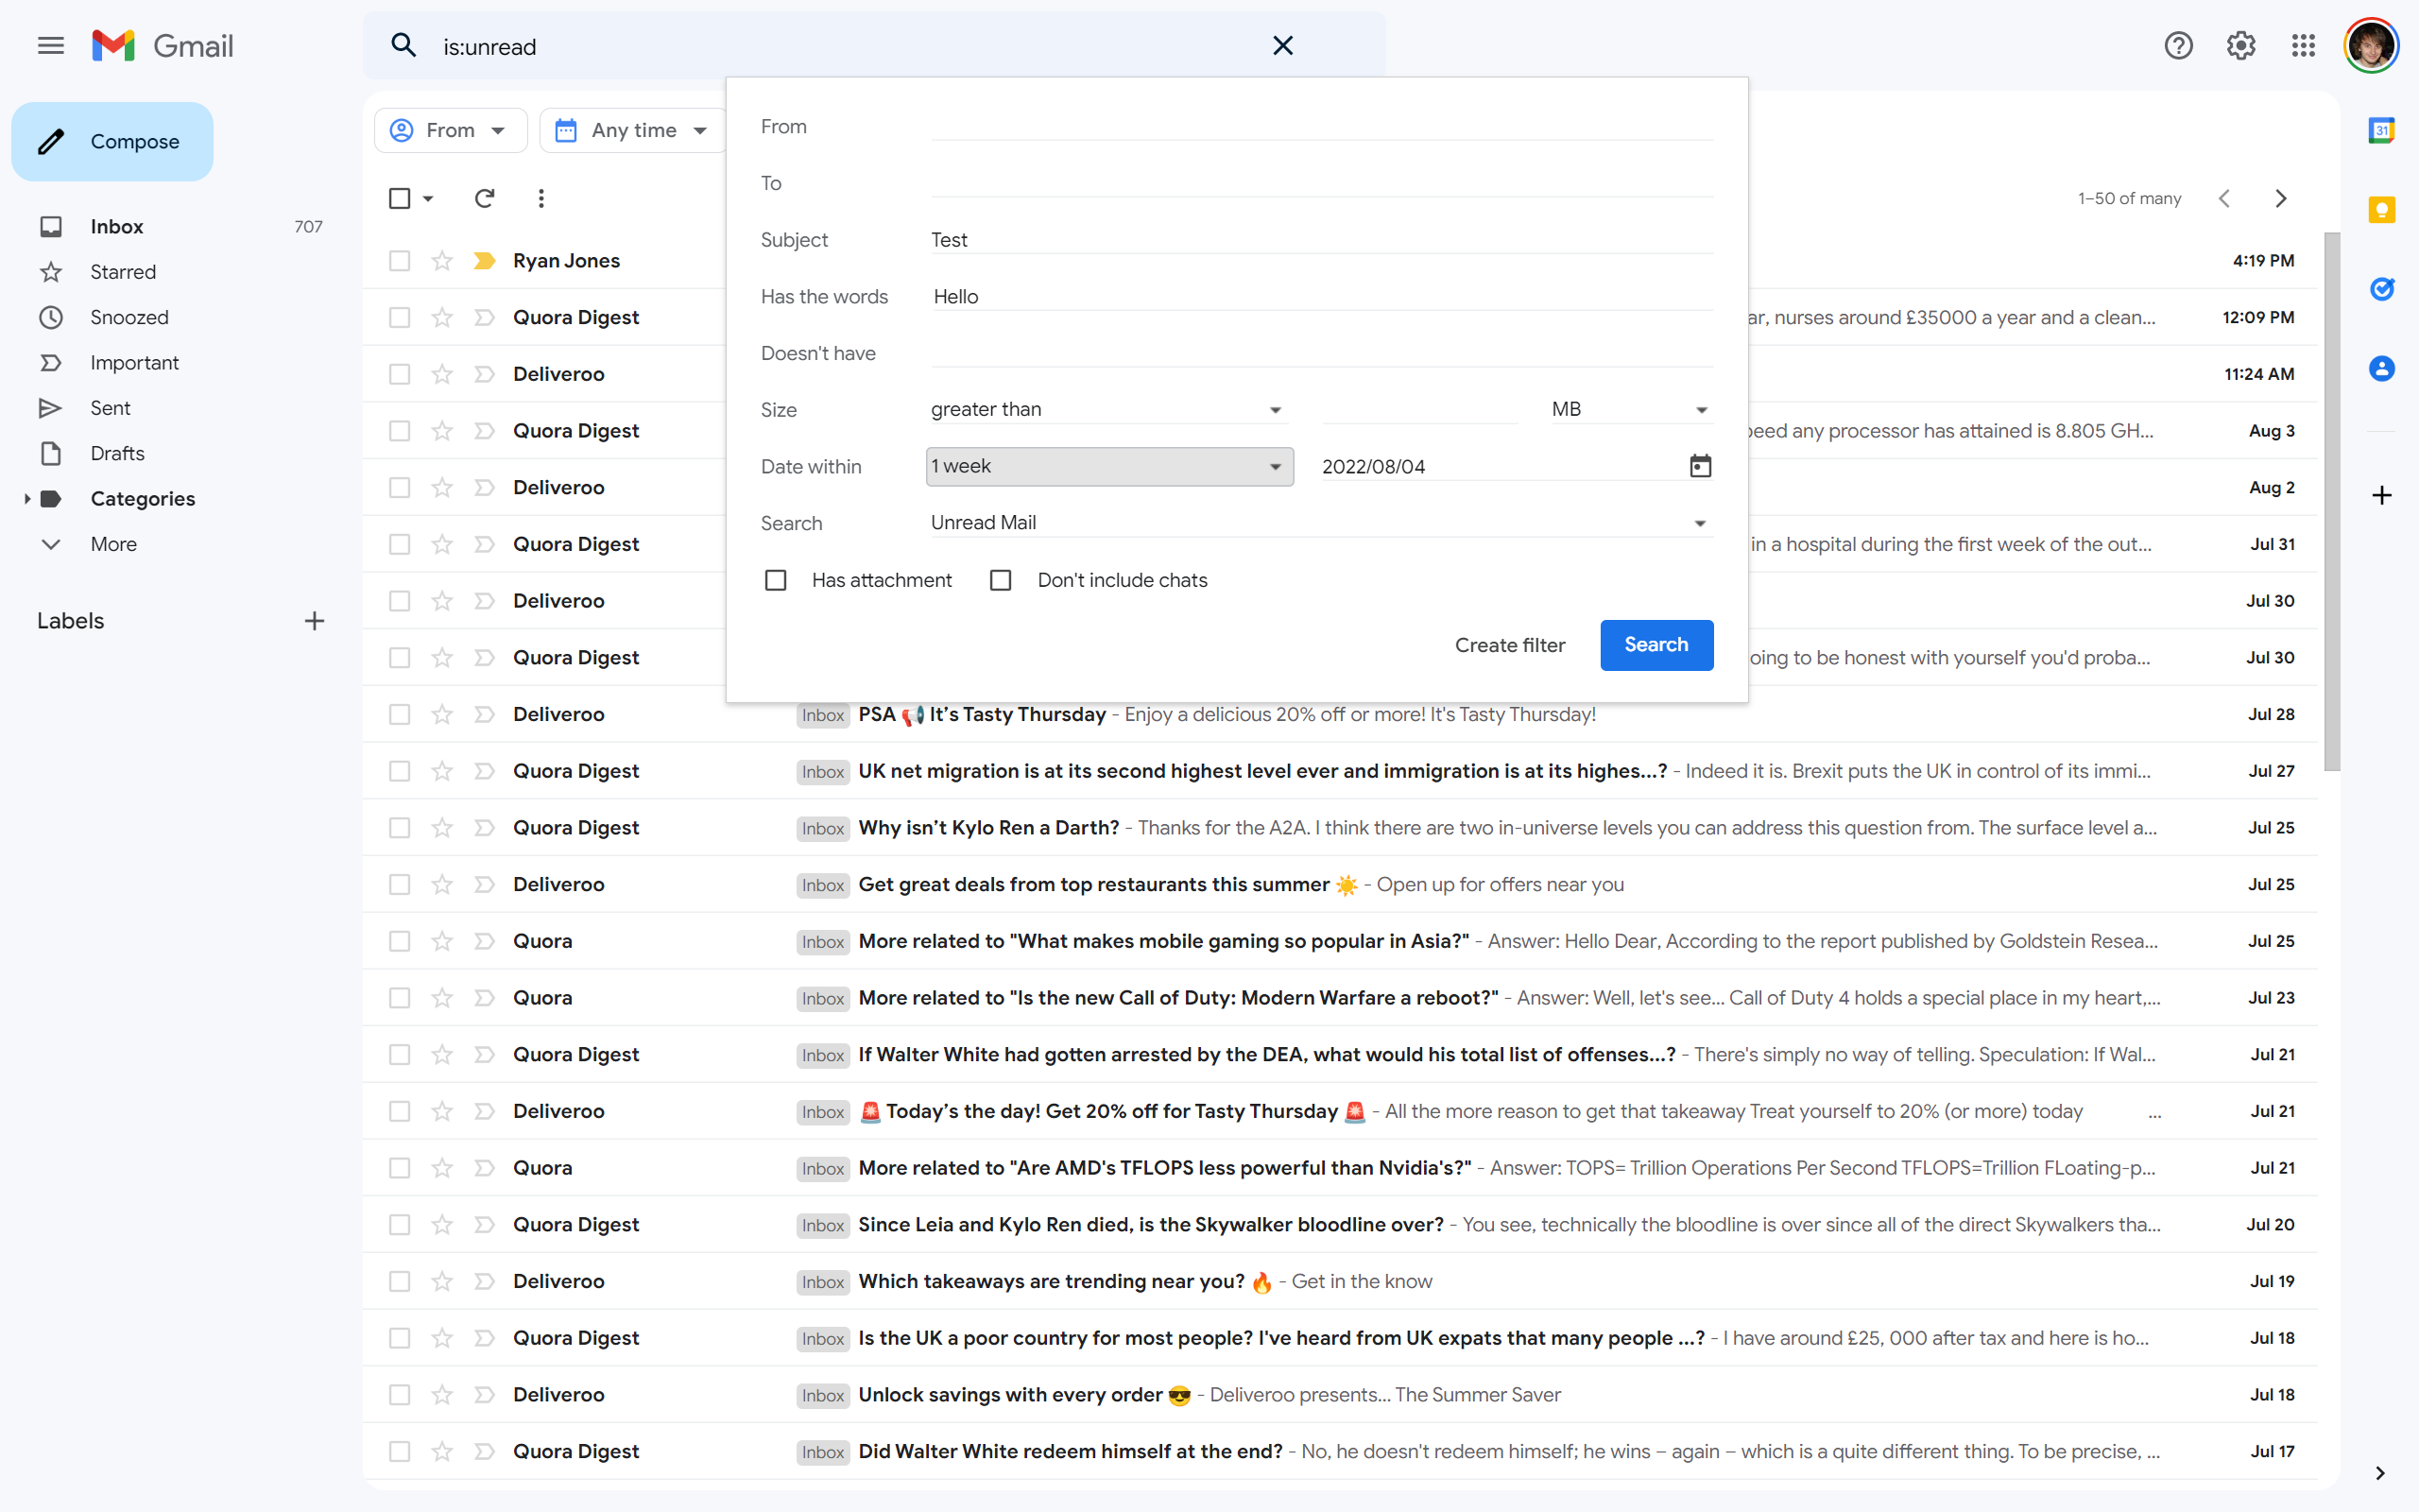Click the From input field
The width and height of the screenshot is (2419, 1512).
pos(1321,127)
